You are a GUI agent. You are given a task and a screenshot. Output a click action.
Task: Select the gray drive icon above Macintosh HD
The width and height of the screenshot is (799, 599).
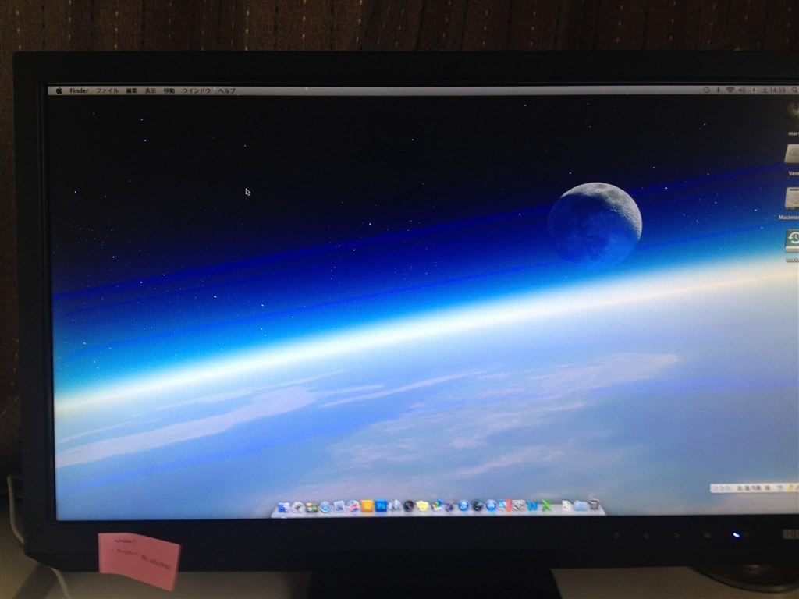point(792,154)
